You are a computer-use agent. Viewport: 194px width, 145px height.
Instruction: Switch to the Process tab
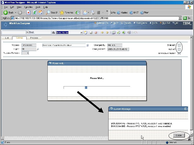[34, 38]
